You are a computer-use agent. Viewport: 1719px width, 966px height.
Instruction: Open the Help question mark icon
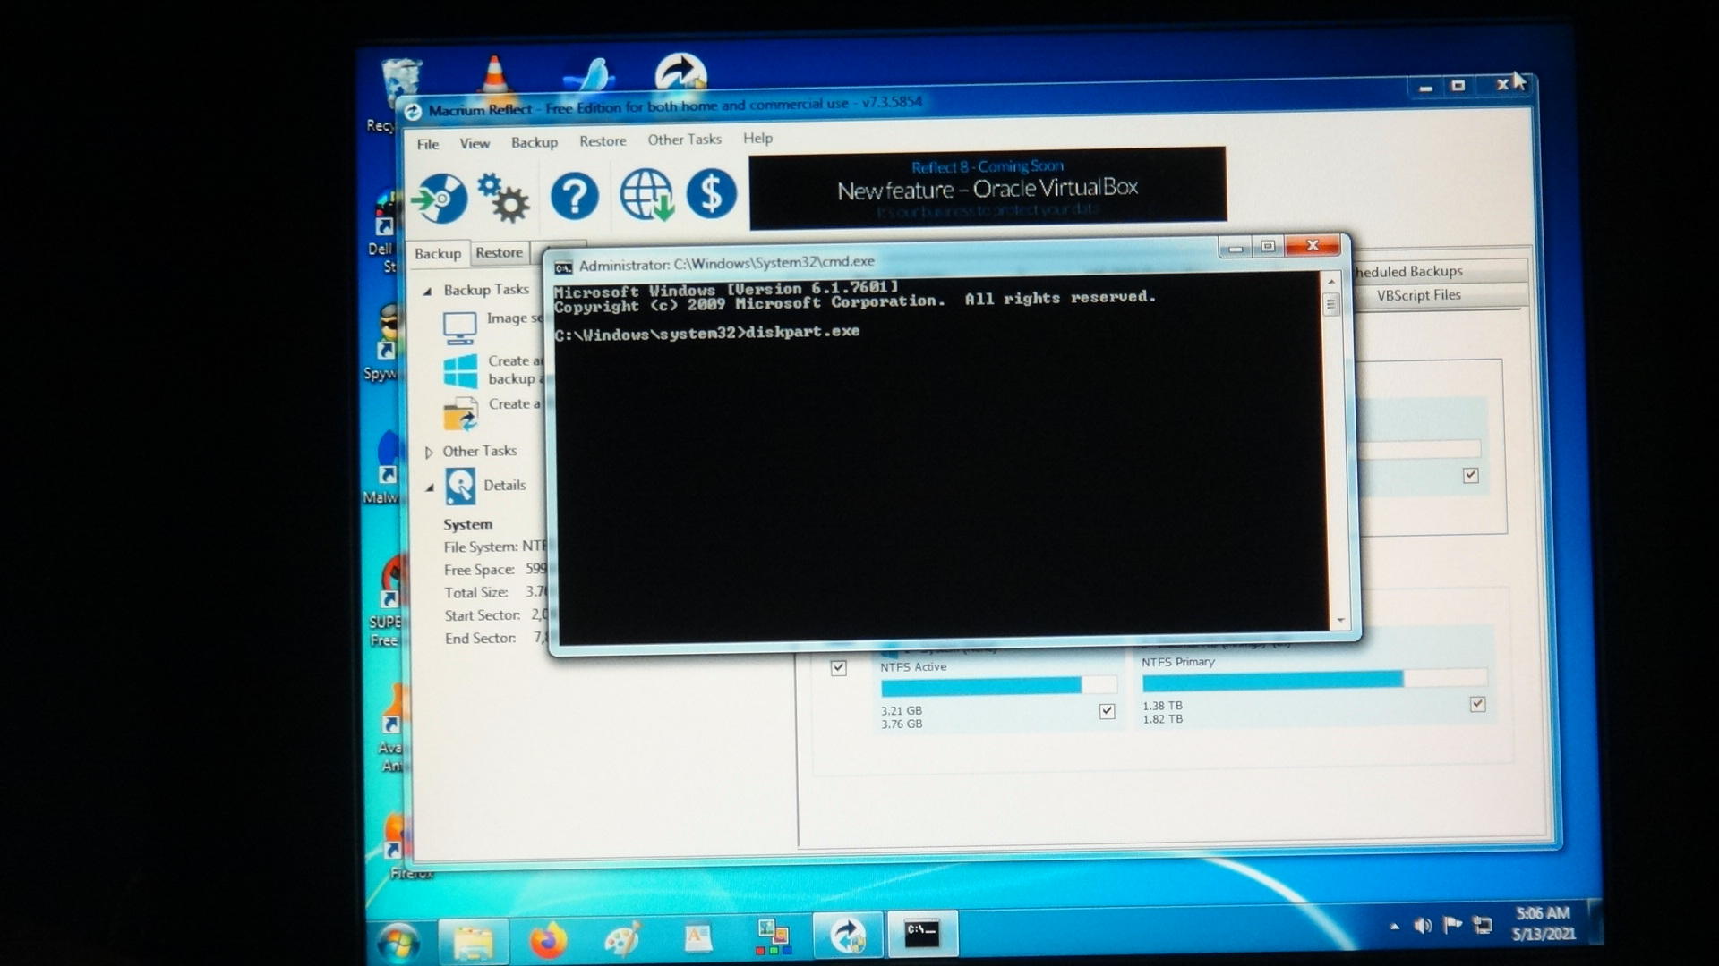coord(574,196)
